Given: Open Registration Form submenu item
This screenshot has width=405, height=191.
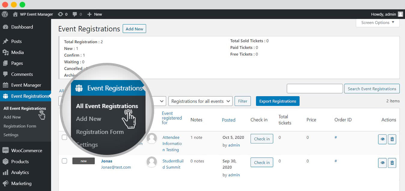Looking at the screenshot, I should tap(20, 126).
